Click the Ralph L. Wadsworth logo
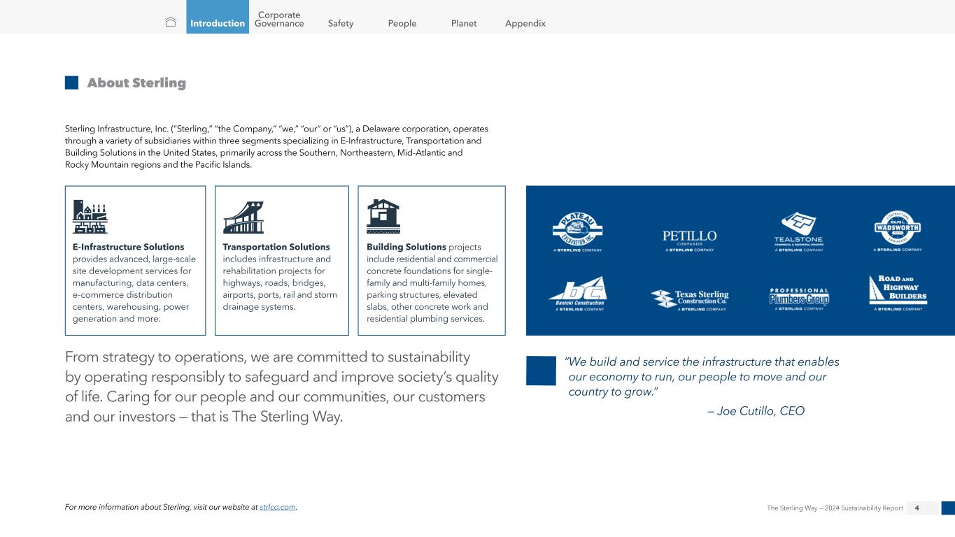This screenshot has width=955, height=537. coord(897,231)
